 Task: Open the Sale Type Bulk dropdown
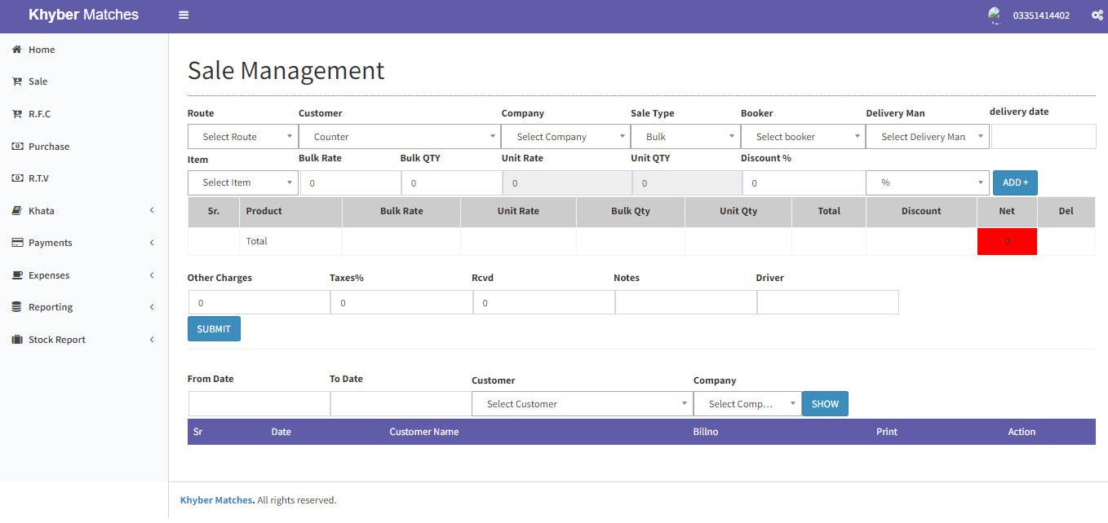[x=685, y=137]
